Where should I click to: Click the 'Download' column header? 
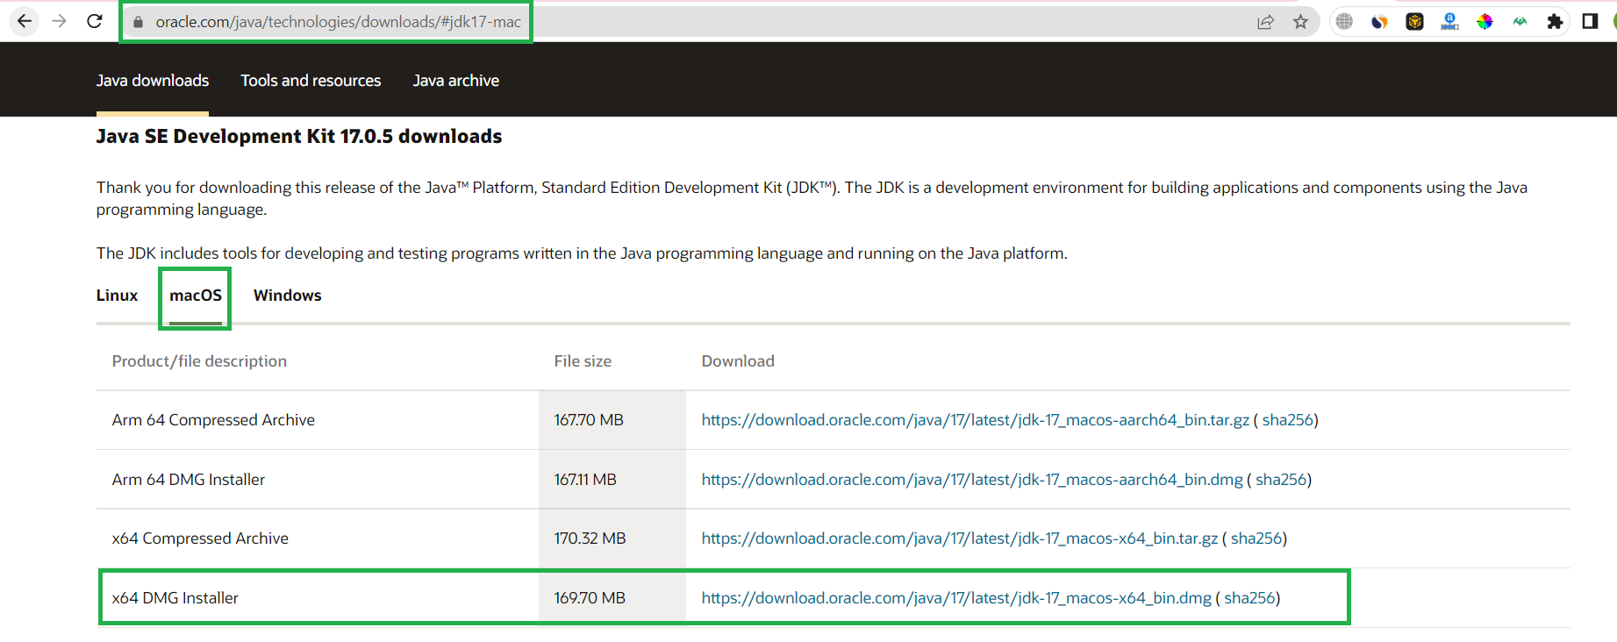pos(738,361)
